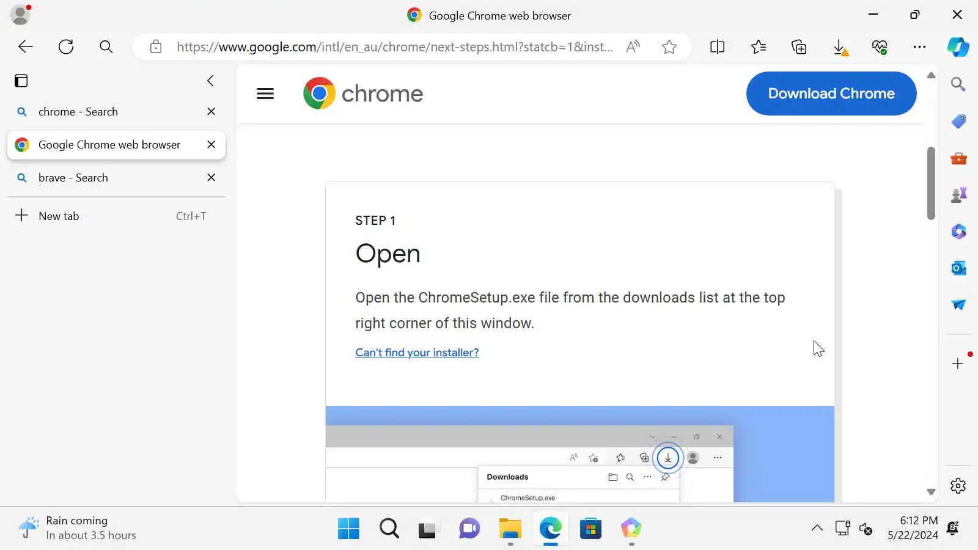Open sidebar Microsoft 365 icon
Viewport: 978px width, 550px height.
[958, 232]
